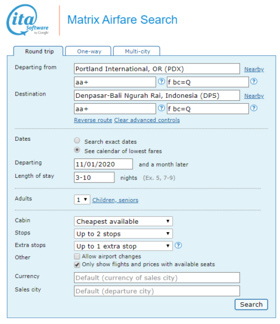Open help icon beside destination routing codes
Viewport: 280px width, 324px height.
(x=162, y=108)
